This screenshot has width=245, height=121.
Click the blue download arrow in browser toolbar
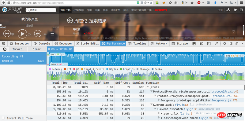pyautogui.click(x=215, y=3)
